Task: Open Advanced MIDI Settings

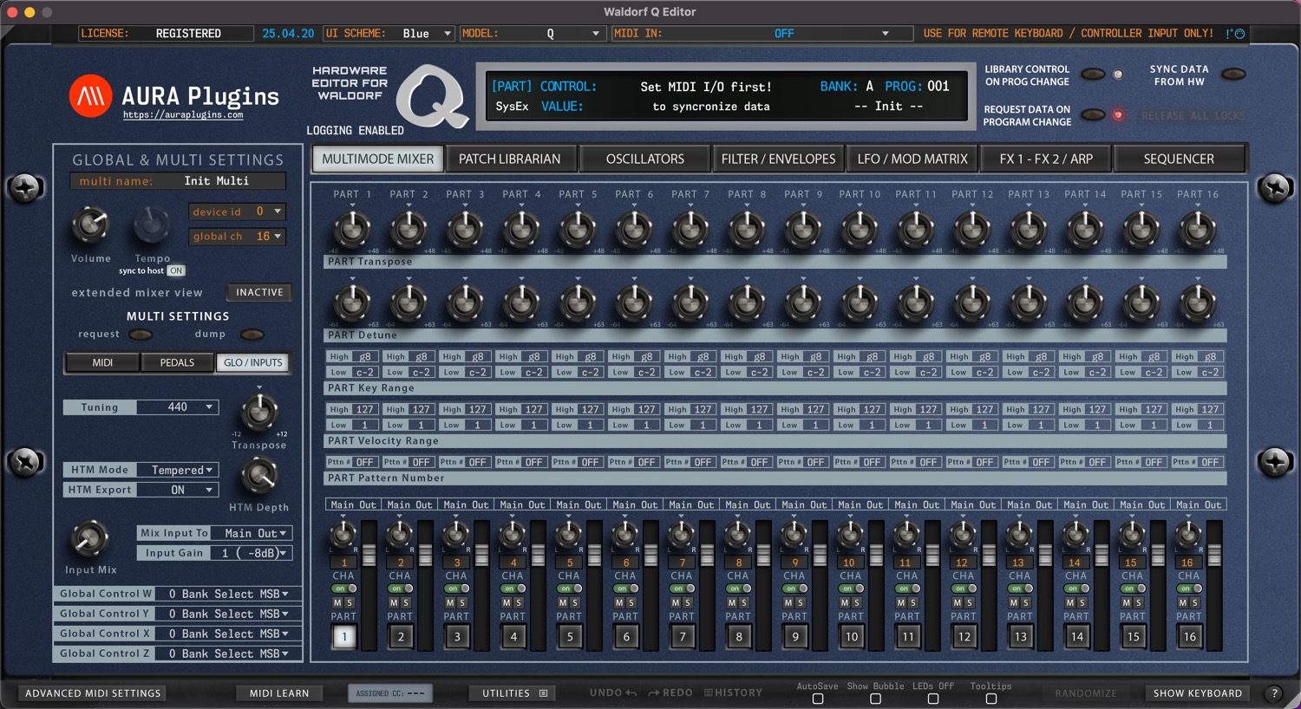Action: point(93,693)
